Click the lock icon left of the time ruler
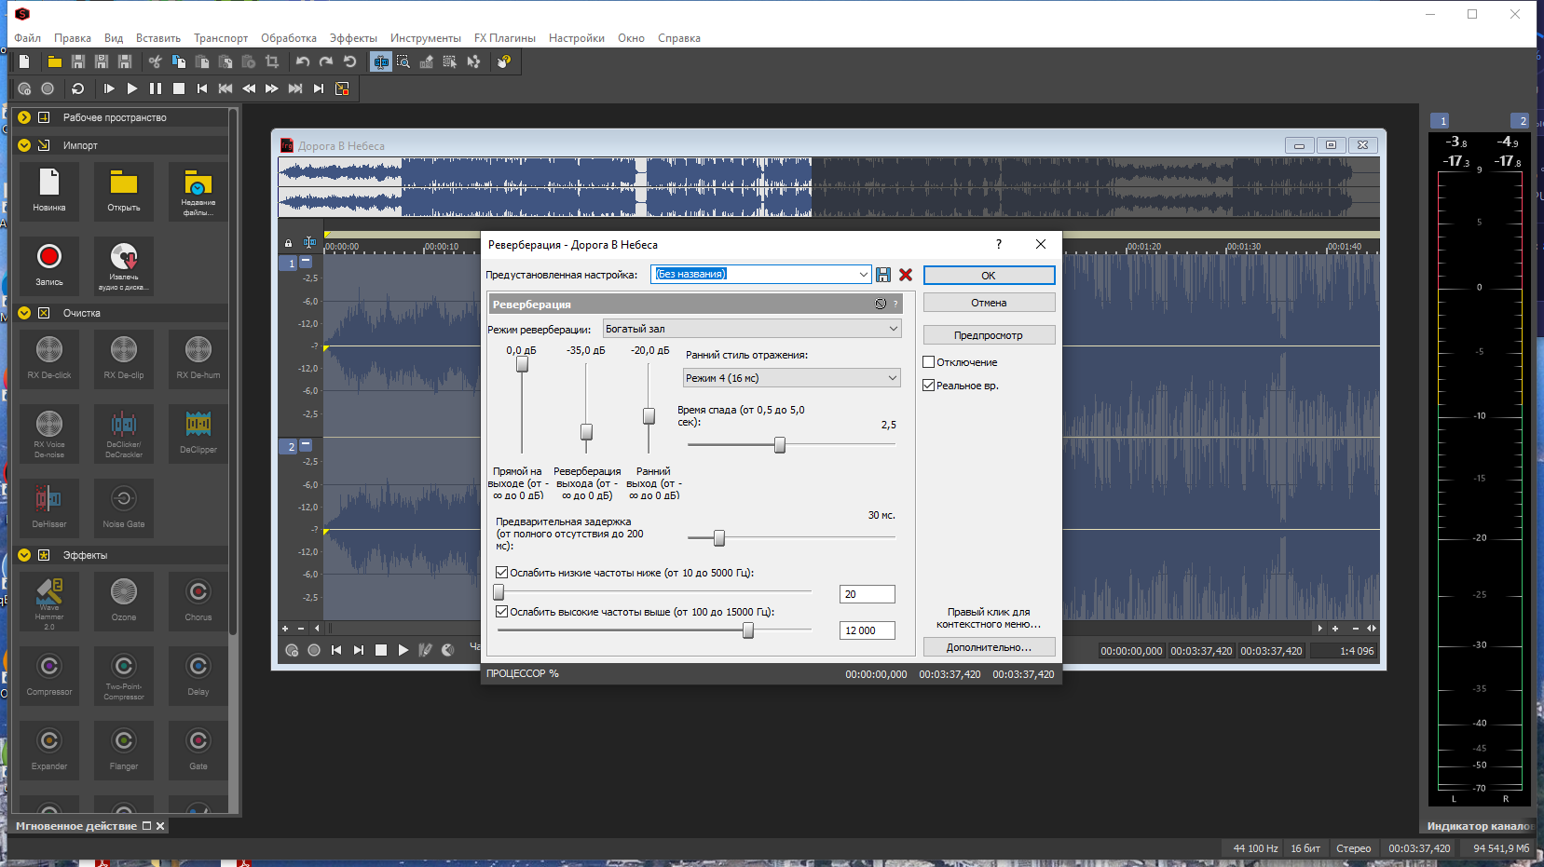 click(289, 243)
